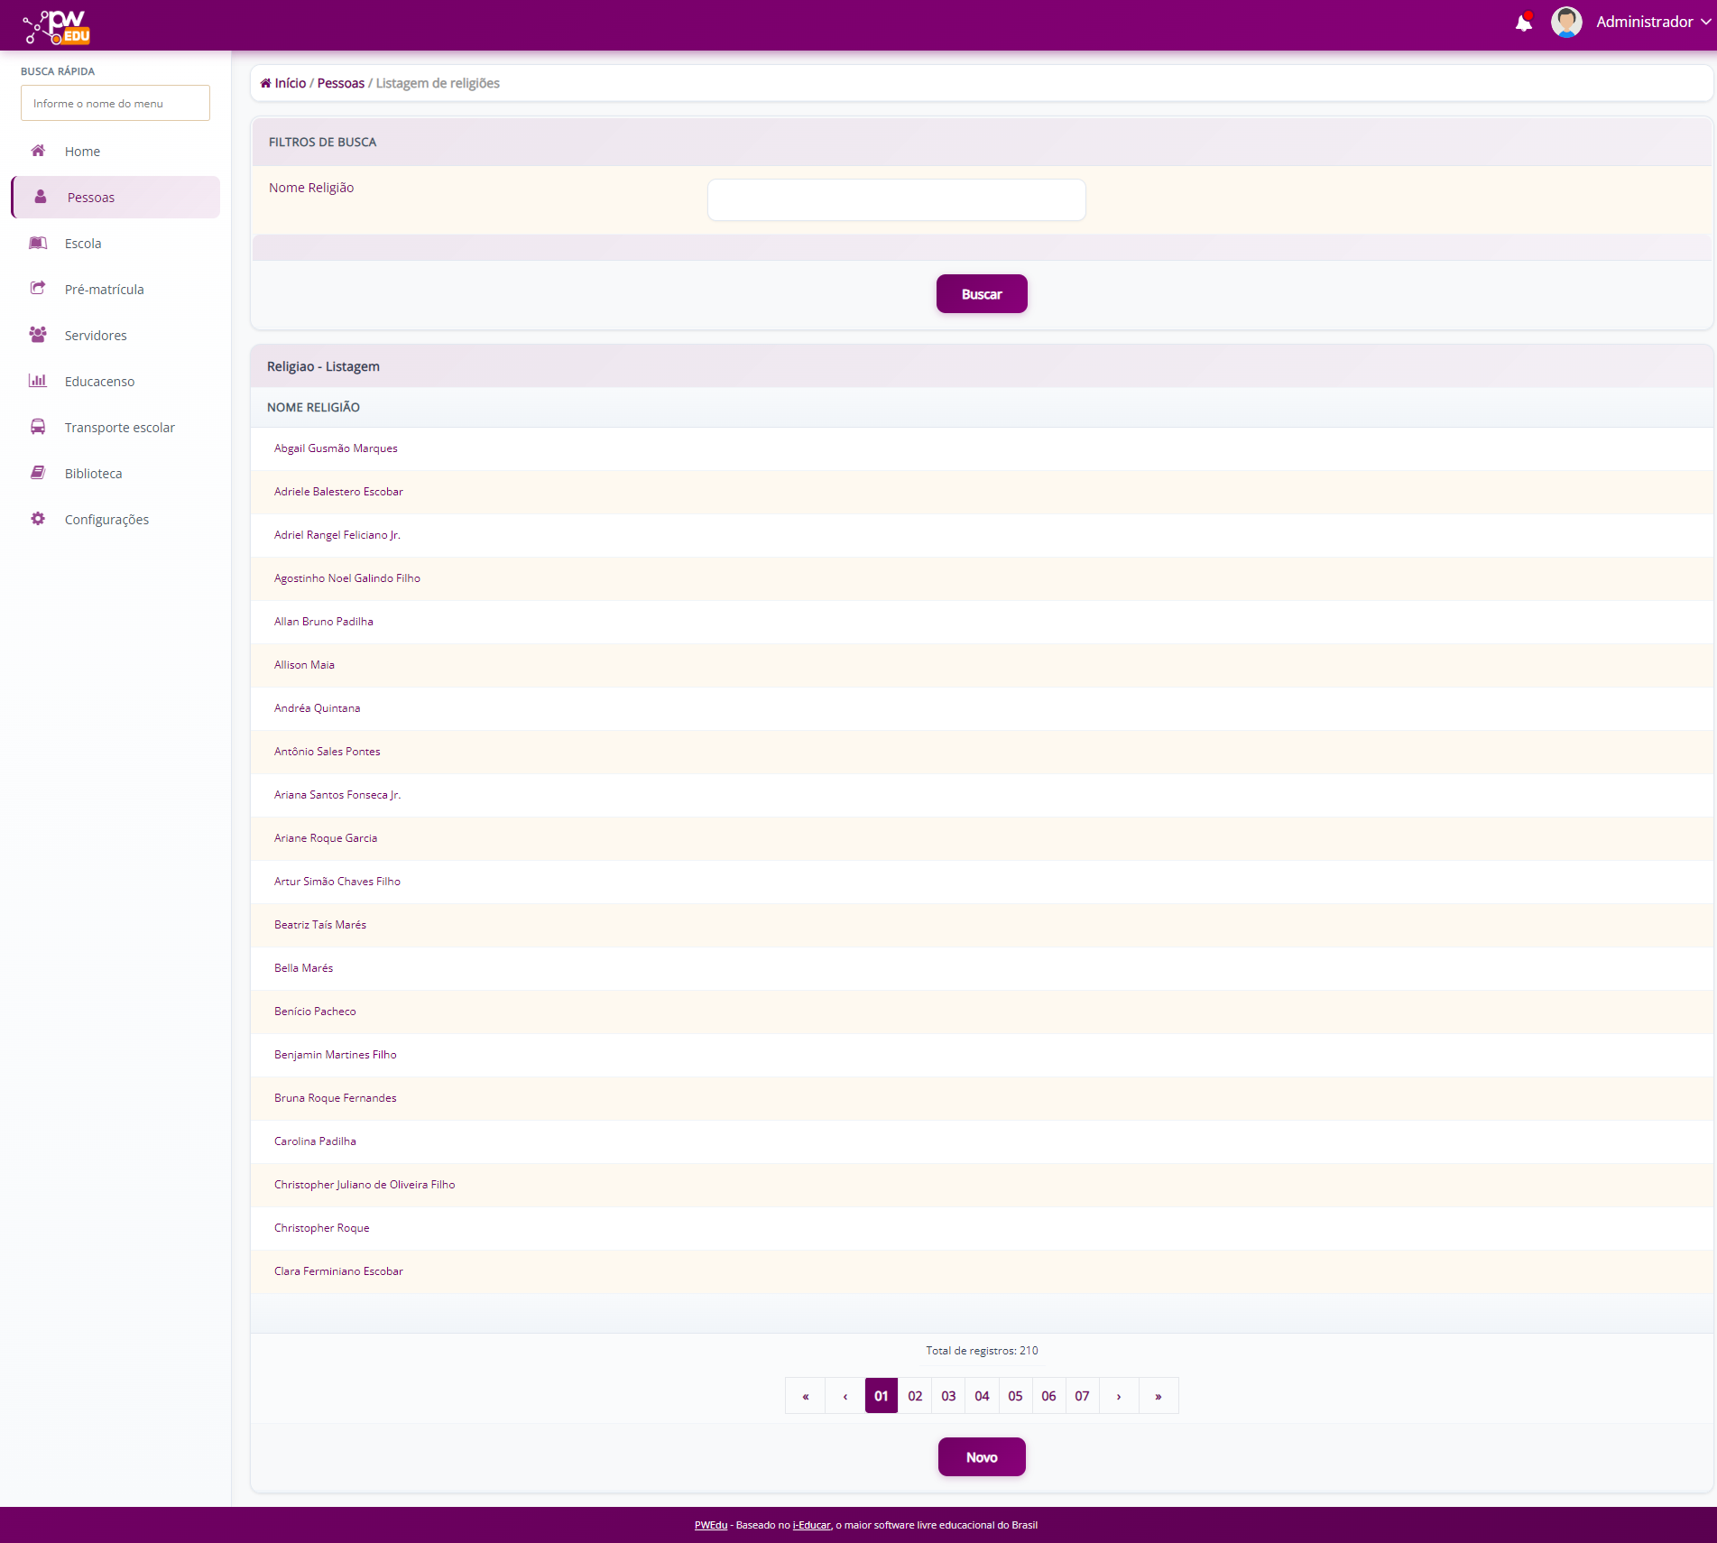Focus the Nome Religião input field
The image size is (1717, 1543).
coord(896,199)
